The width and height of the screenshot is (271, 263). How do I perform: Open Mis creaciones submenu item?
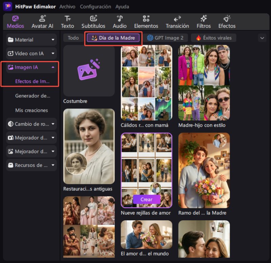[32, 110]
